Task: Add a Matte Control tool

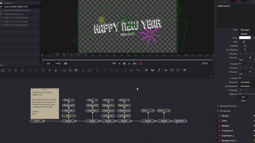Action: pyautogui.click(x=76, y=70)
